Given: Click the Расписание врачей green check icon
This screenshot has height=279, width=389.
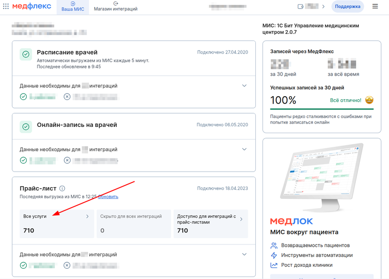Looking at the screenshot, I should coord(26,54).
